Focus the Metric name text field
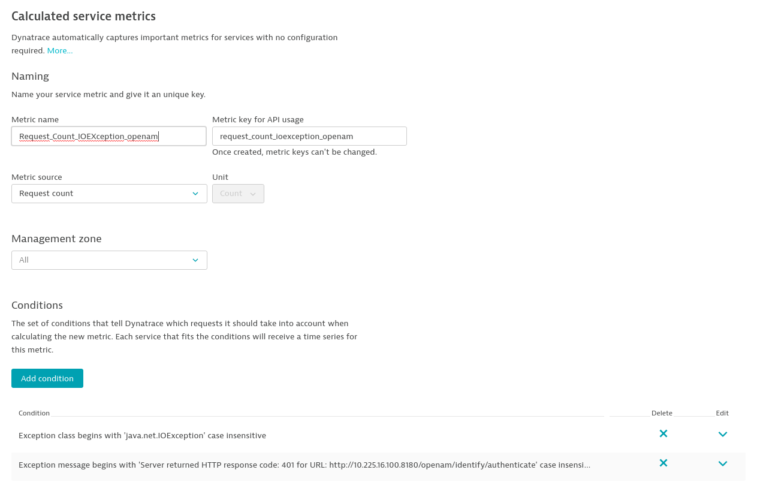The image size is (757, 494). (x=108, y=136)
